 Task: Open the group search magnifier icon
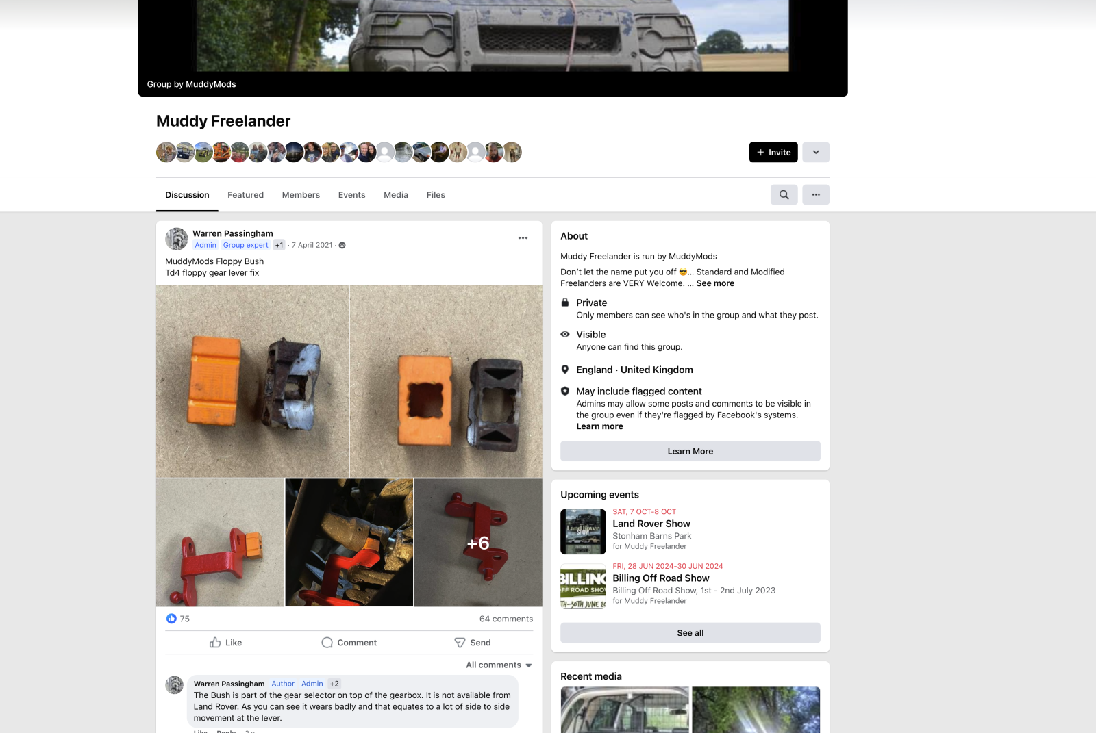pos(784,195)
